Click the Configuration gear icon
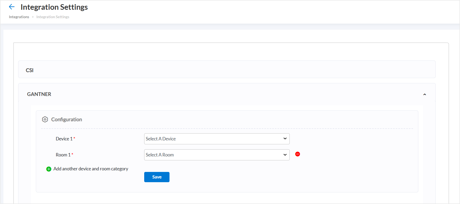The image size is (460, 204). [45, 119]
